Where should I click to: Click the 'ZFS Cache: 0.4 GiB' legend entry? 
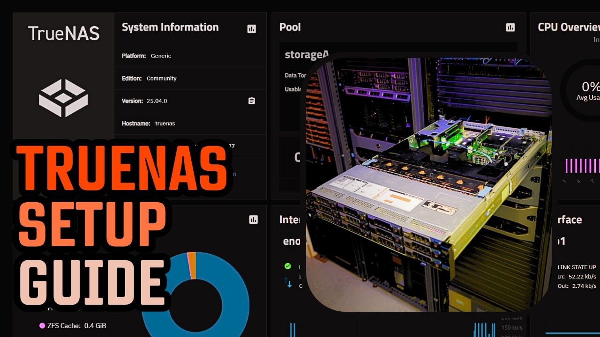[73, 325]
